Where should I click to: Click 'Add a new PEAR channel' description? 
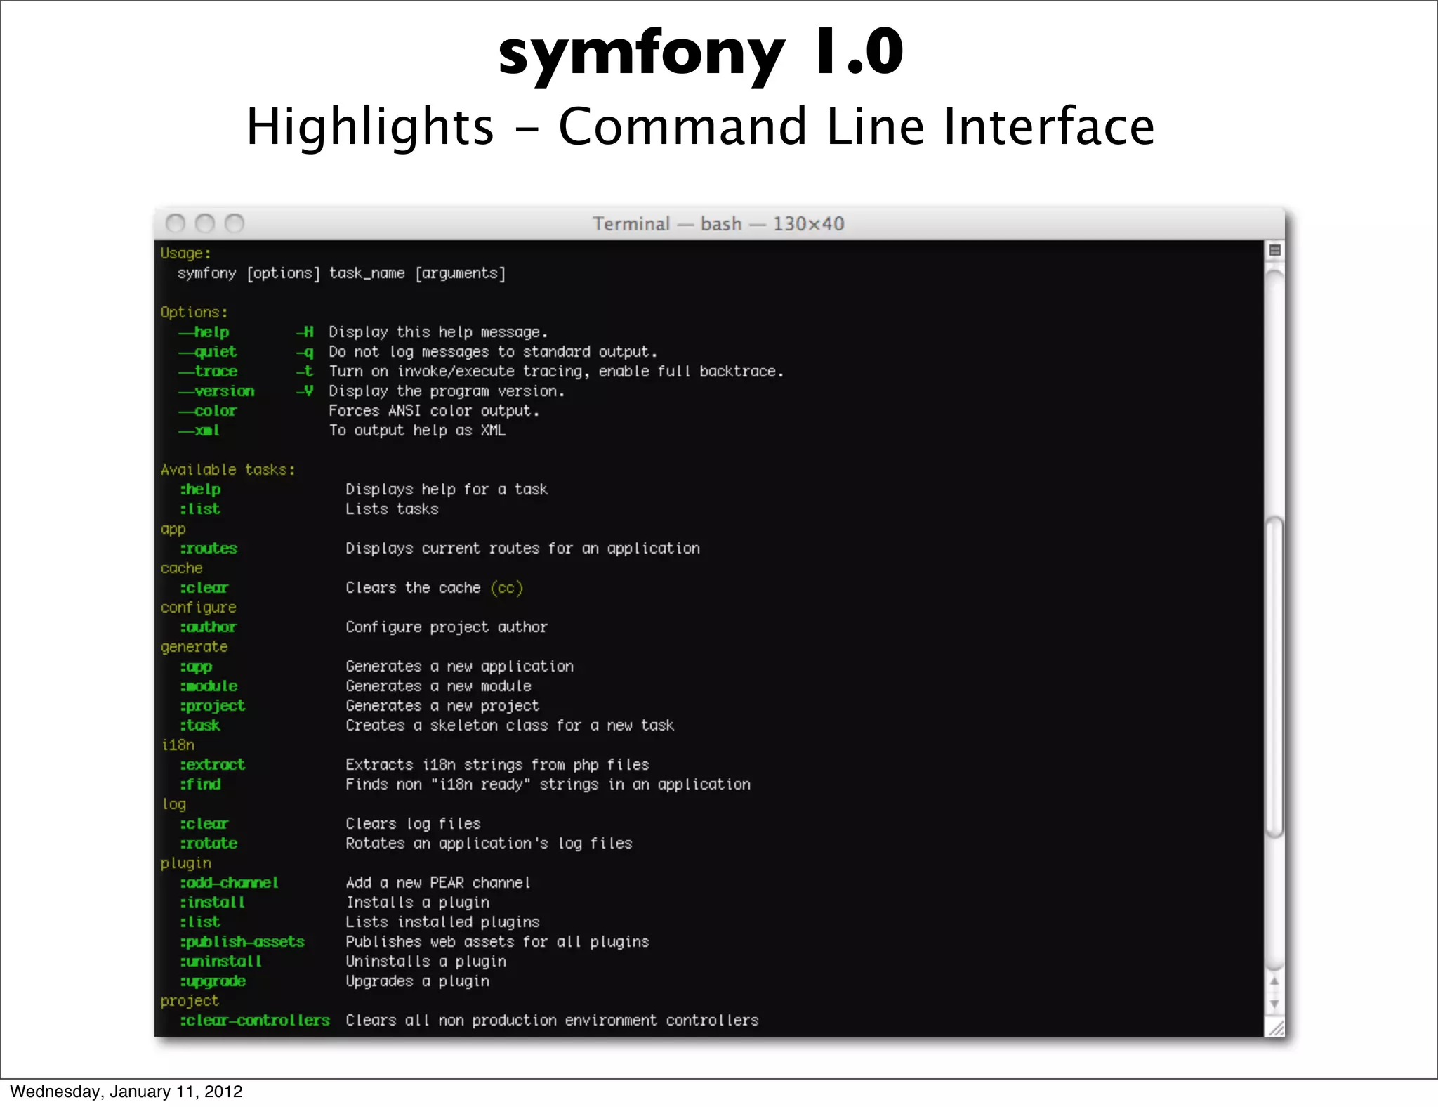[x=438, y=883]
